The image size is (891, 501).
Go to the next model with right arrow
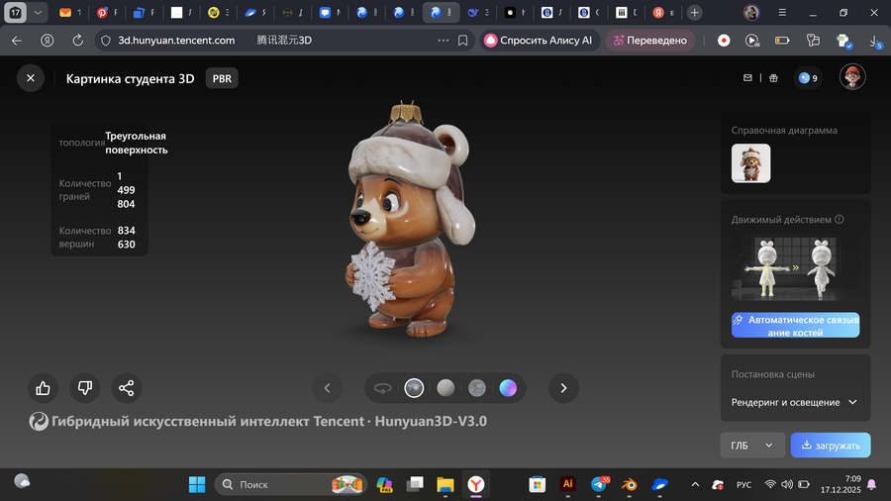click(563, 388)
